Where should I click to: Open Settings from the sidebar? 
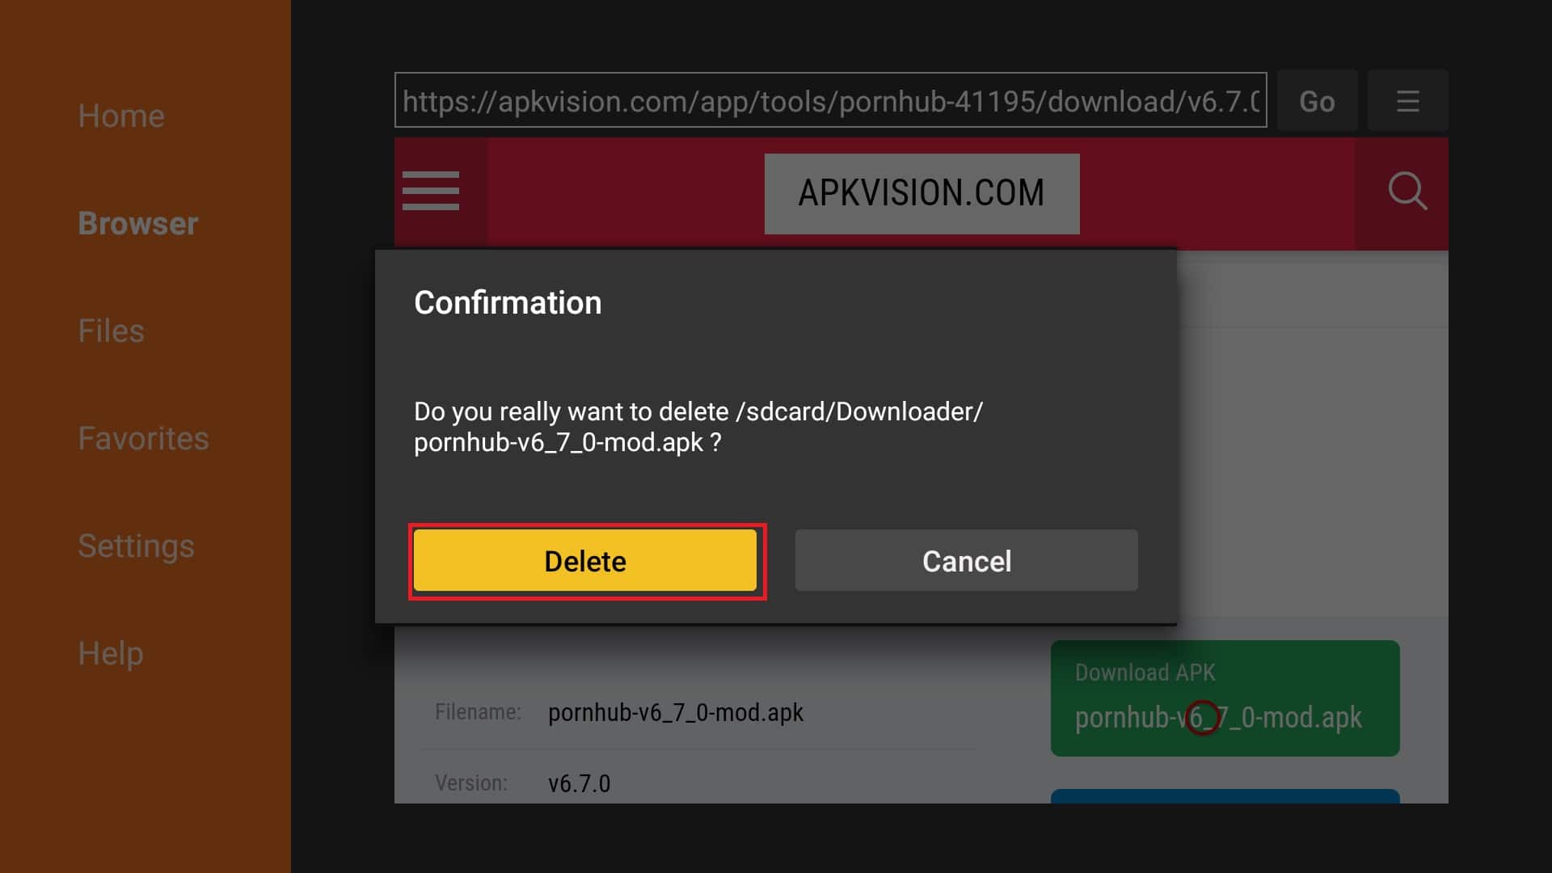(136, 546)
